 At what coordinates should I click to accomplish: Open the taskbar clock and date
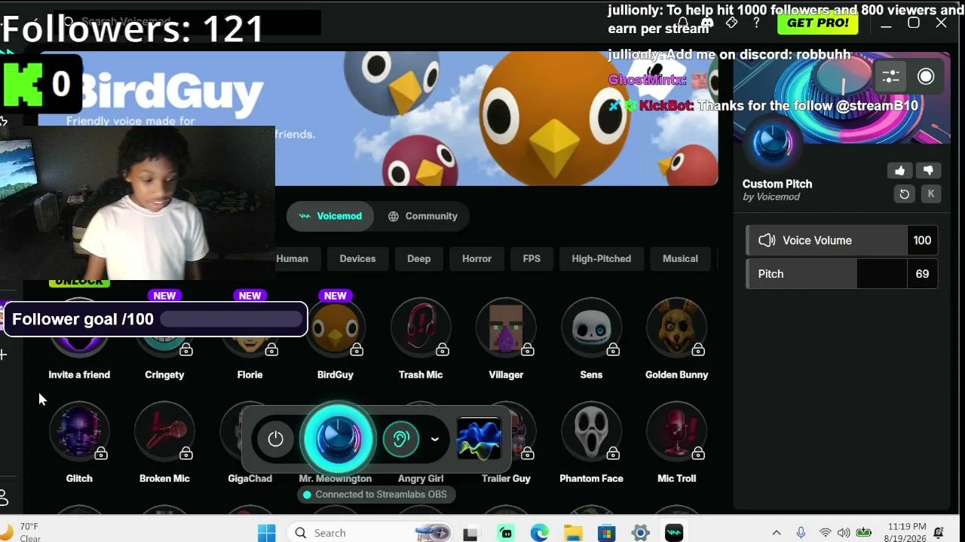point(907,532)
